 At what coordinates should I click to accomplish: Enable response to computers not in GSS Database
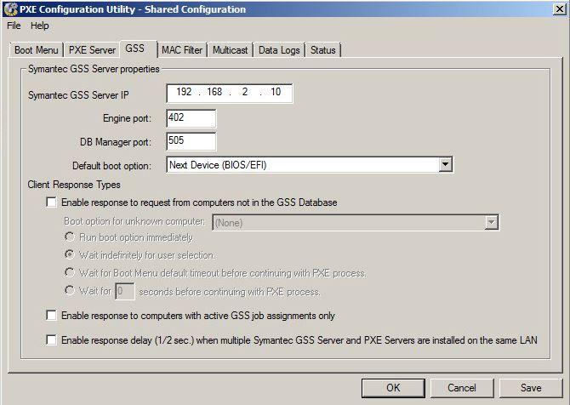(x=52, y=202)
